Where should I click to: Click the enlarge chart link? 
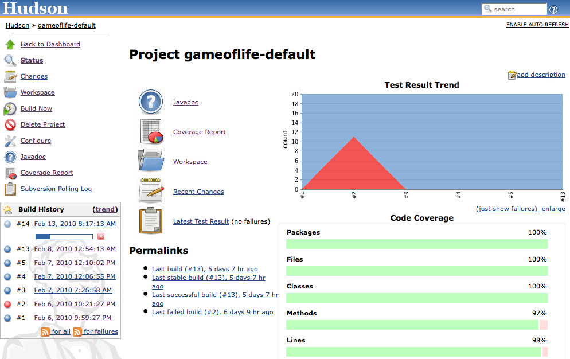coord(553,208)
